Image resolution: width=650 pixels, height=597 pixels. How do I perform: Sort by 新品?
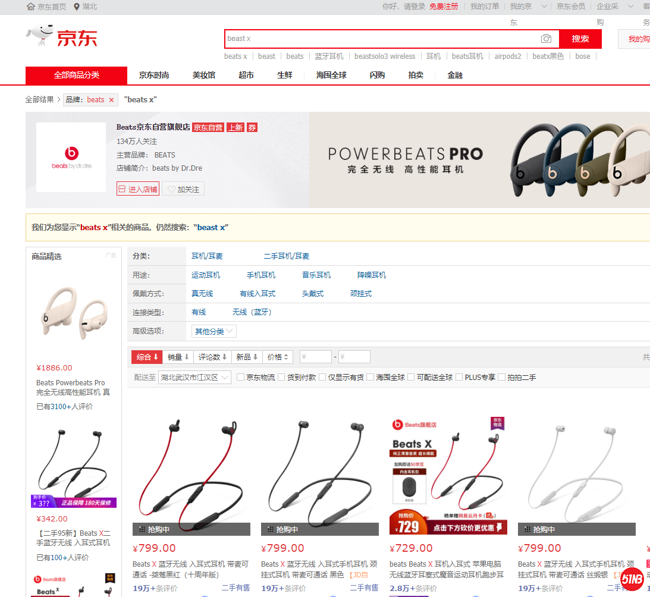pyautogui.click(x=247, y=357)
